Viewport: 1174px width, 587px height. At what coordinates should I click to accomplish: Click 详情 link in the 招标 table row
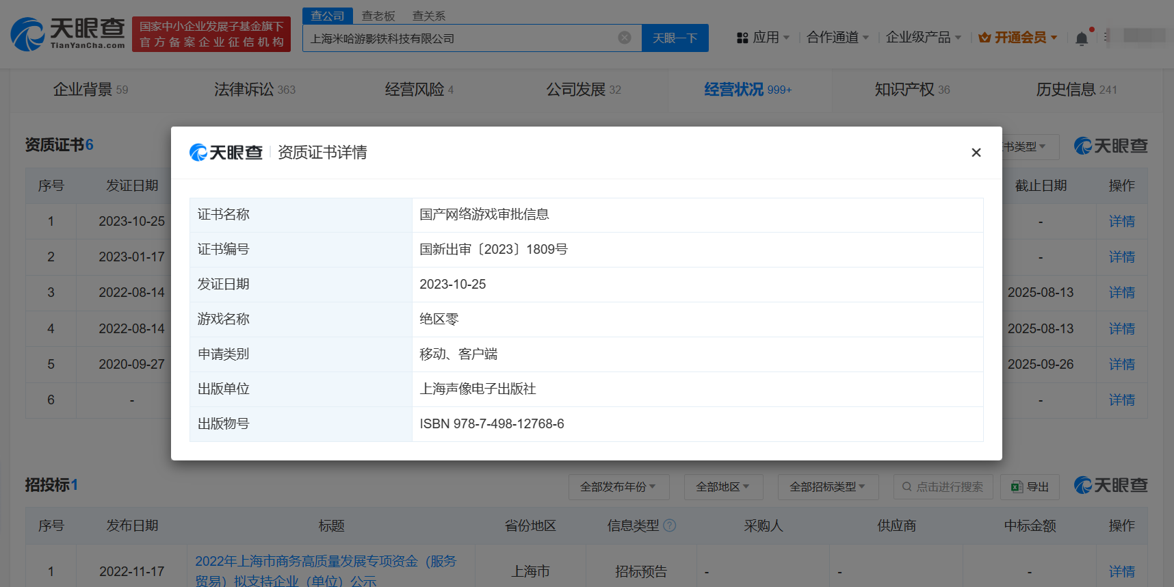pos(1122,572)
